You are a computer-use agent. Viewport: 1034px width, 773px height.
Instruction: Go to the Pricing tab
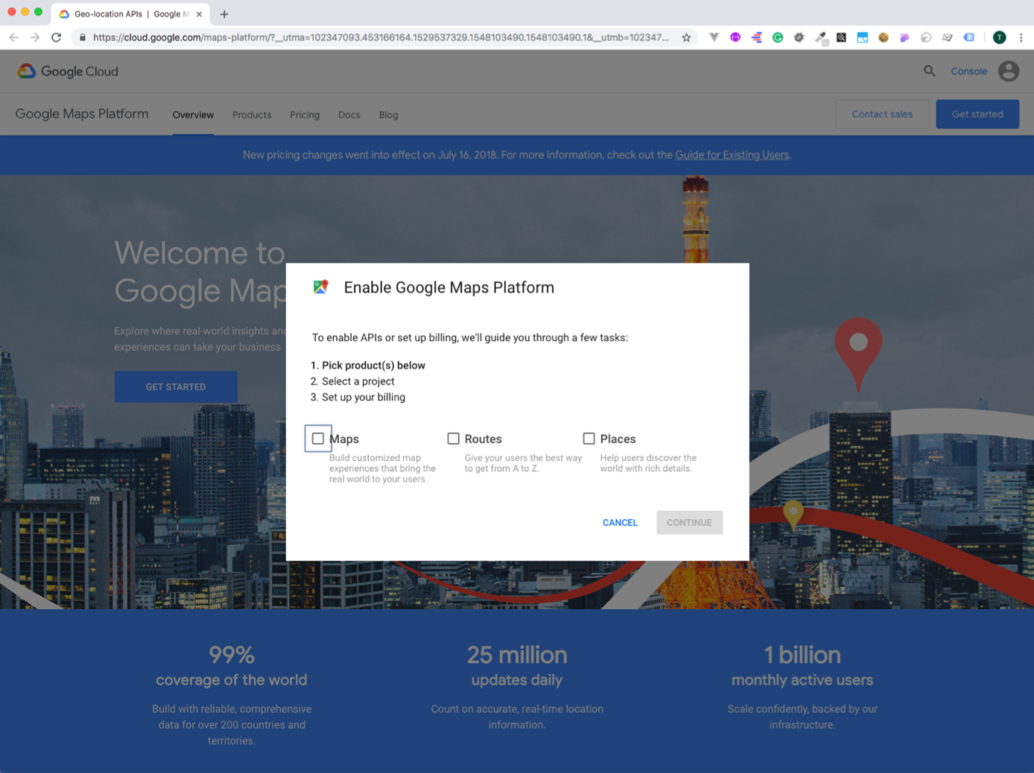point(305,115)
